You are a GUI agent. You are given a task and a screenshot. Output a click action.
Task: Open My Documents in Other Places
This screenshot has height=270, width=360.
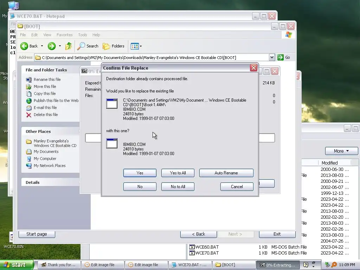point(46,152)
